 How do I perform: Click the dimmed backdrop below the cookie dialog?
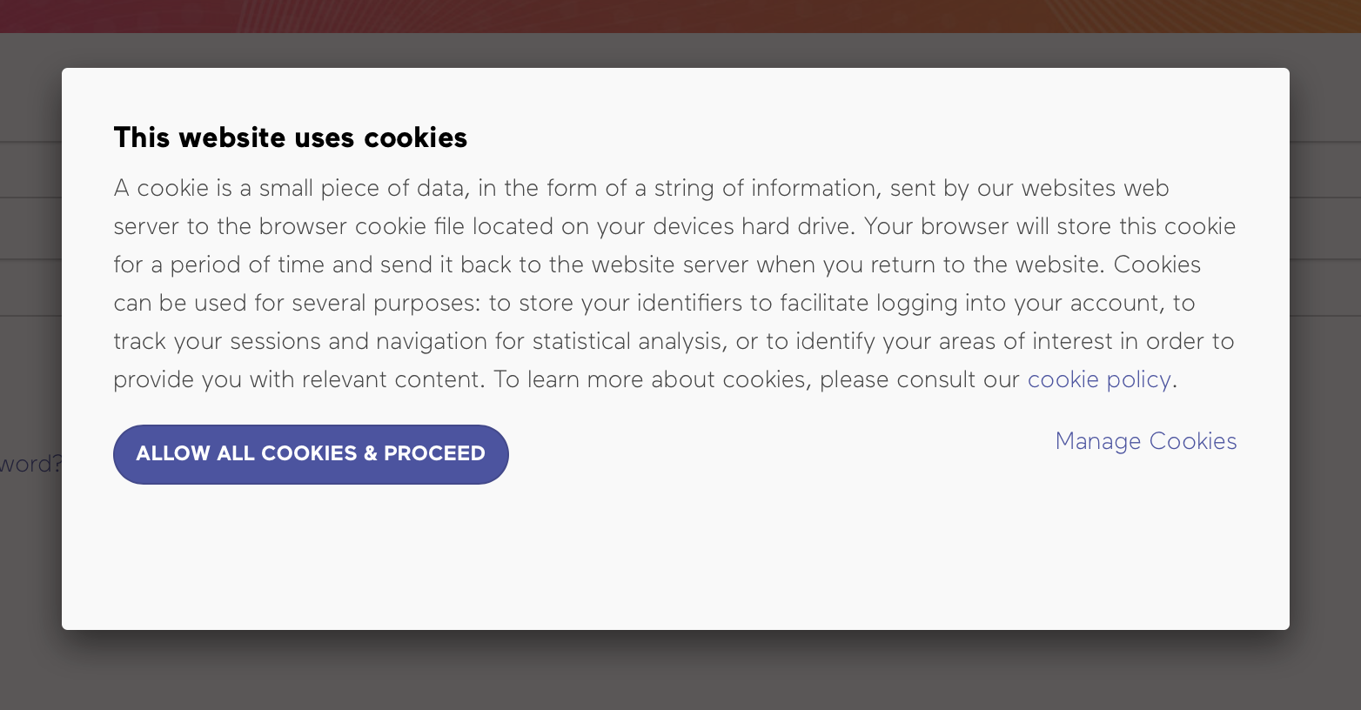pos(679,672)
